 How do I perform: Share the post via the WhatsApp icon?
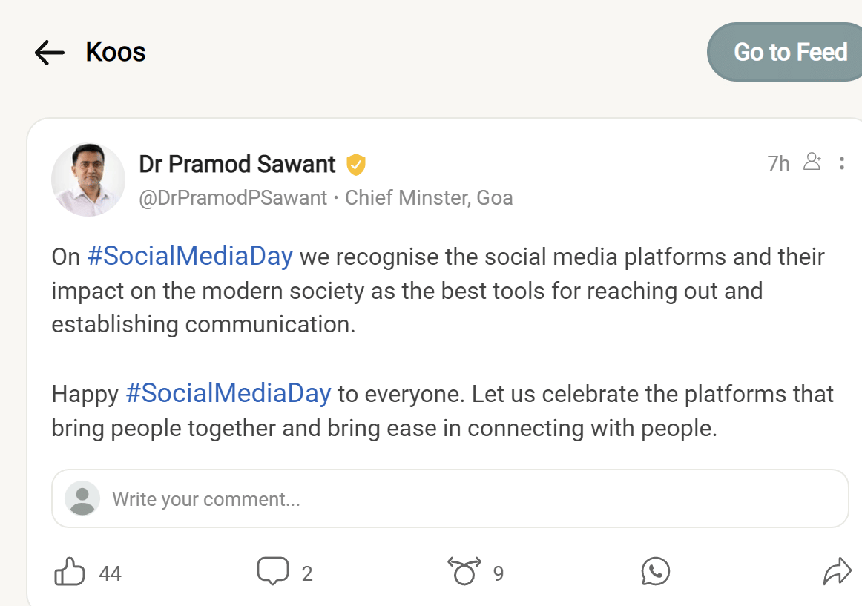coord(655,572)
